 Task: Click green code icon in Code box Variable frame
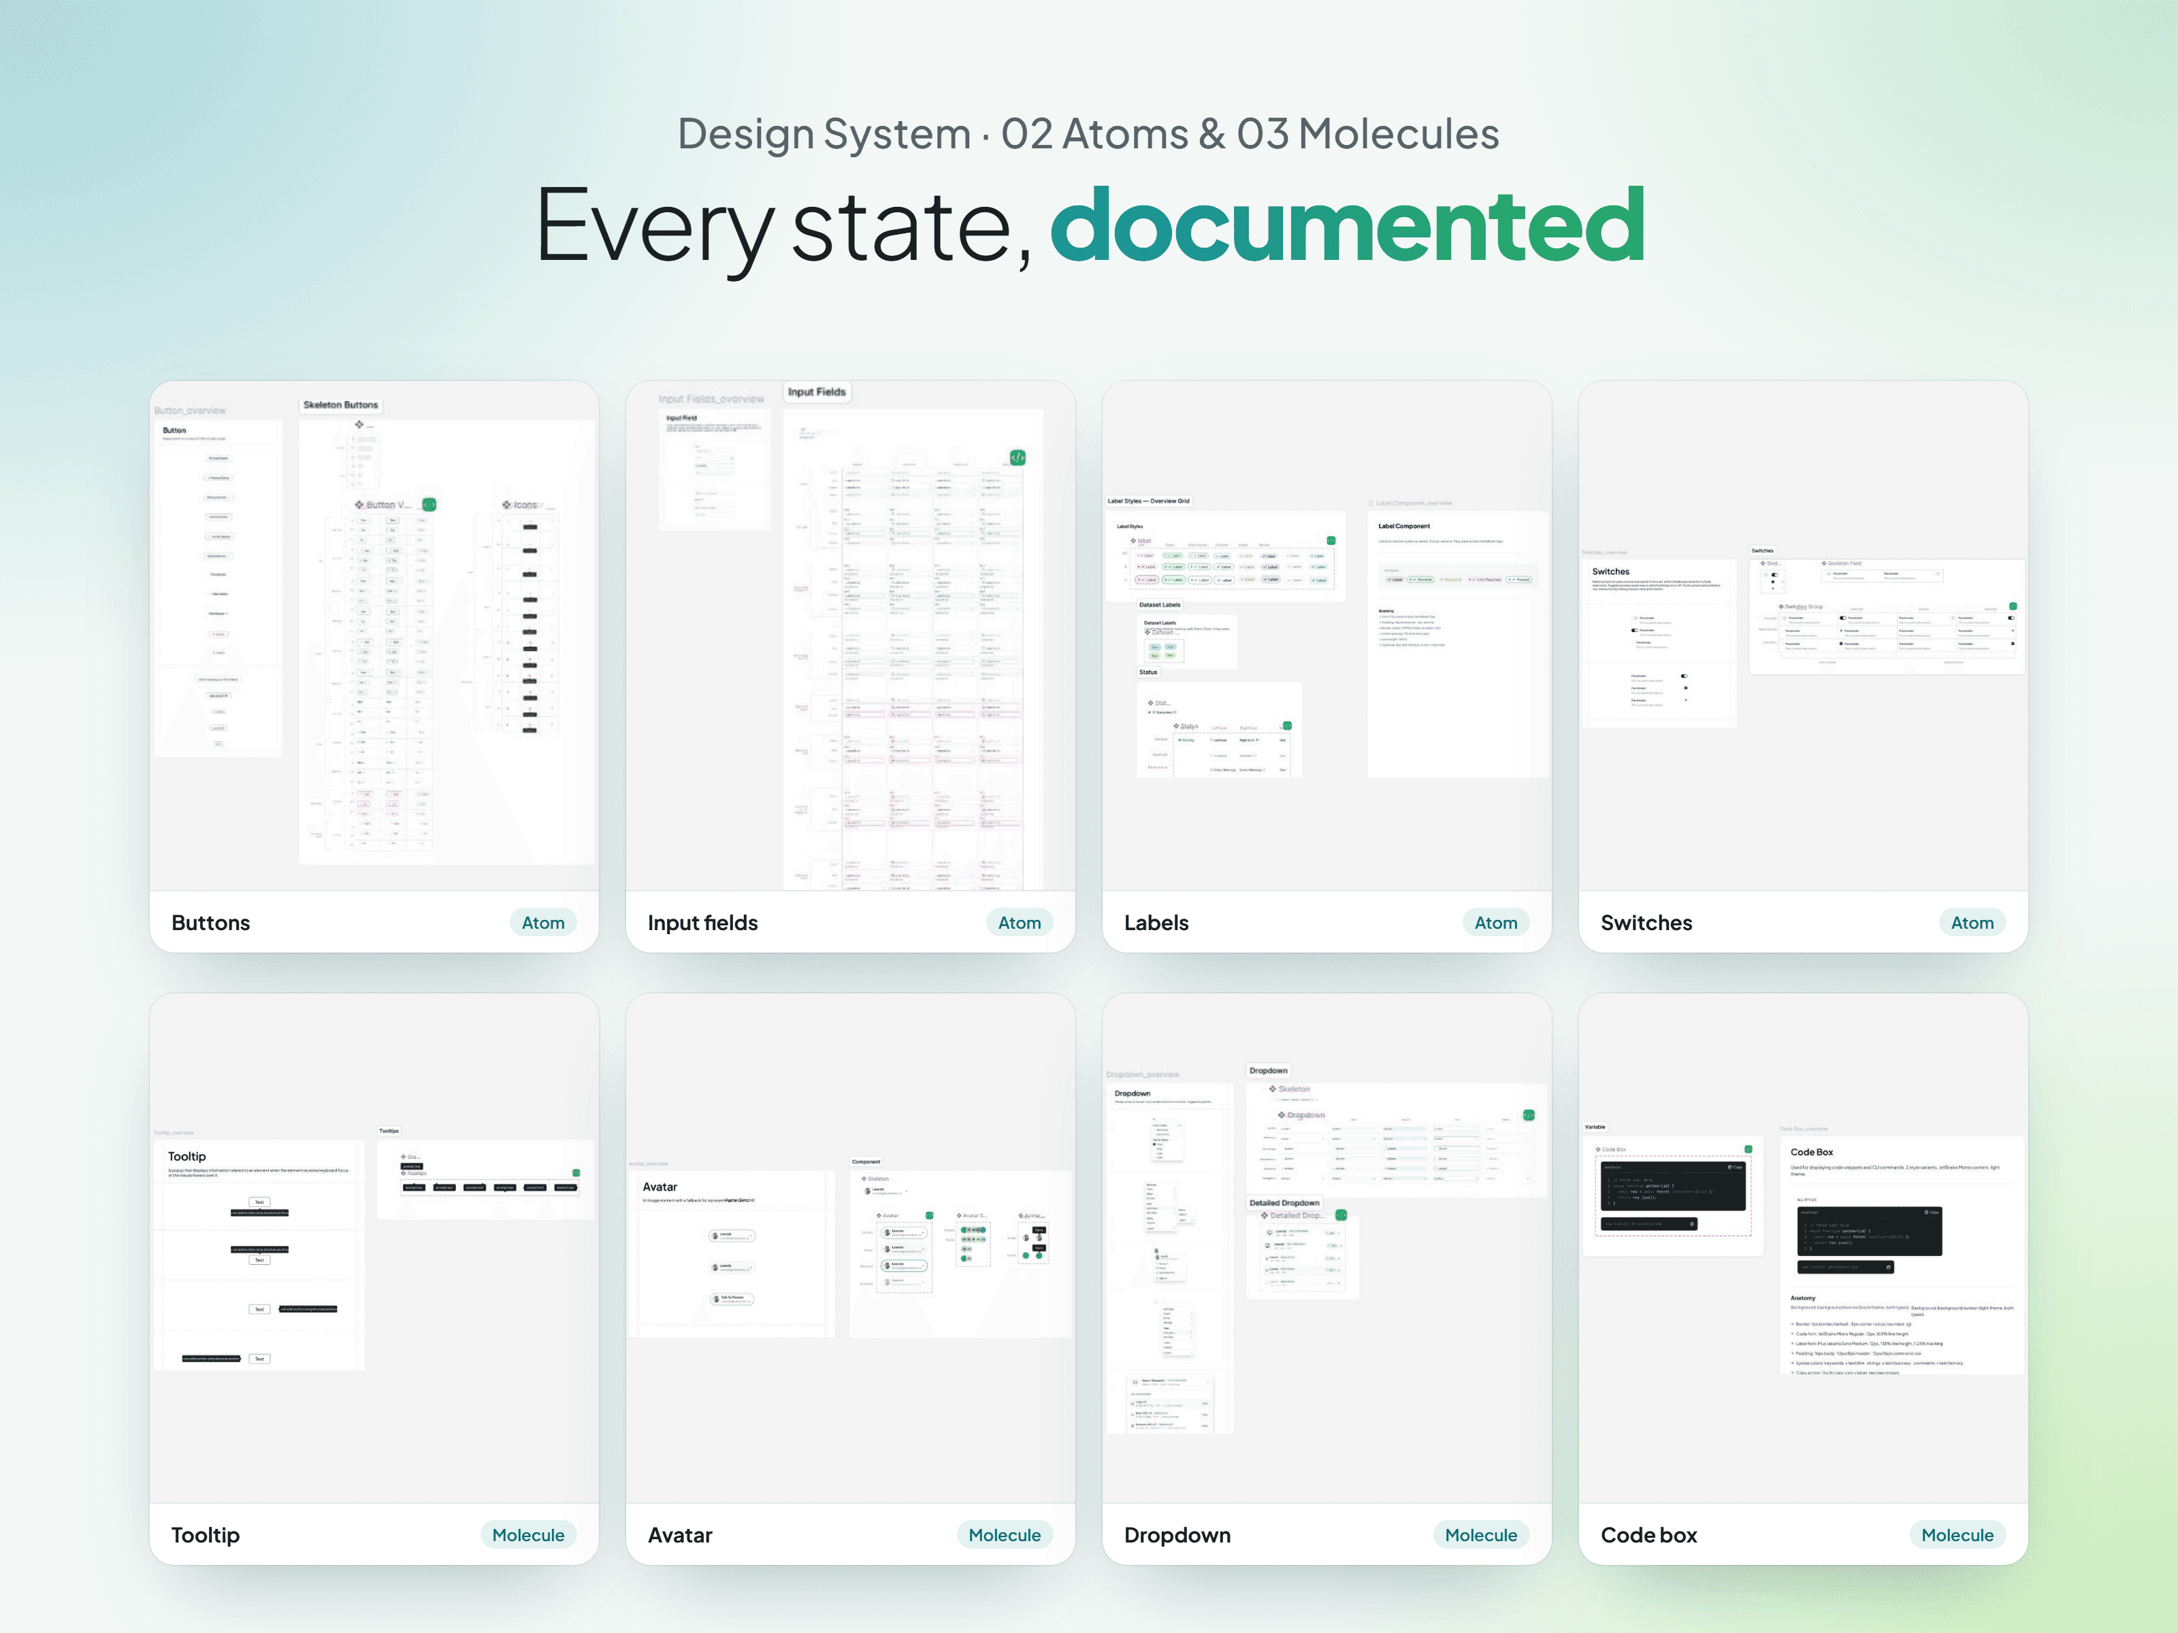point(1749,1149)
